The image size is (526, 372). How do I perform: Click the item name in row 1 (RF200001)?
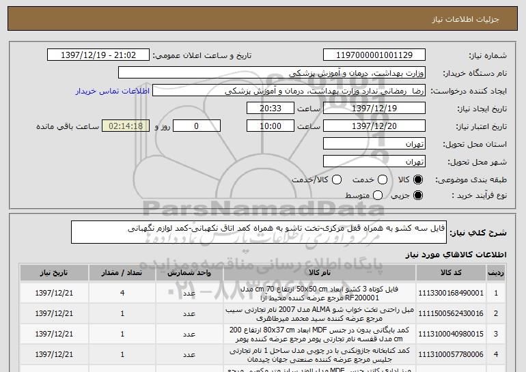tap(320, 294)
